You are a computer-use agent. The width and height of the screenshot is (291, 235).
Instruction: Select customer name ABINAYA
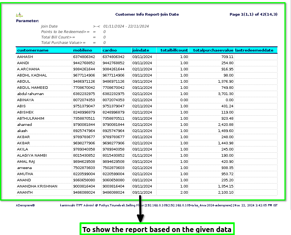pos(25,100)
